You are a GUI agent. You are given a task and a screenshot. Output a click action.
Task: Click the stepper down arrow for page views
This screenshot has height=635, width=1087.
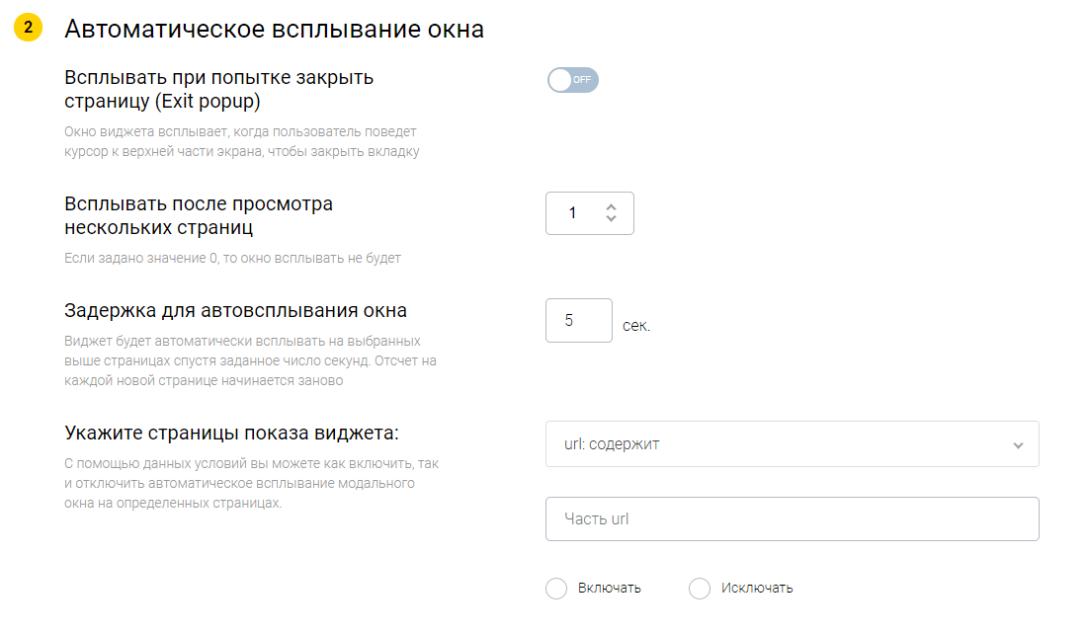pos(611,219)
